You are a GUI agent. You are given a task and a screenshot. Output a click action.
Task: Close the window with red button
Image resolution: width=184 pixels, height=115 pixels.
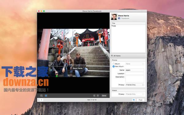click(39, 11)
